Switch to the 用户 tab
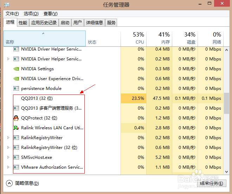The height and width of the screenshot is (194, 232). 78,22
